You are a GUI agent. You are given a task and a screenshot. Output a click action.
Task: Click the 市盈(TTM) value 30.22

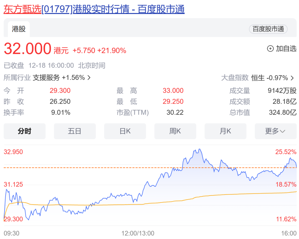tap(175, 113)
